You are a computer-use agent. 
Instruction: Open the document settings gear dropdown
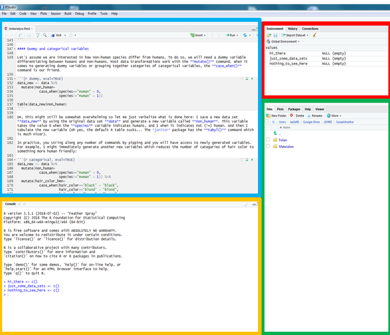[72, 35]
